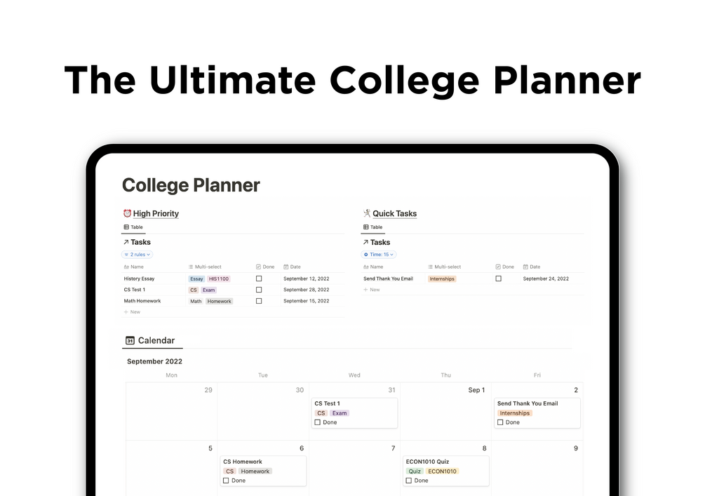
Task: Expand the Time: 15 filter dropdown
Action: click(379, 255)
